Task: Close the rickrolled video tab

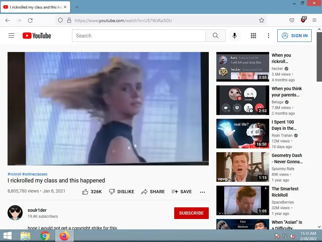Action: (x=65, y=7)
